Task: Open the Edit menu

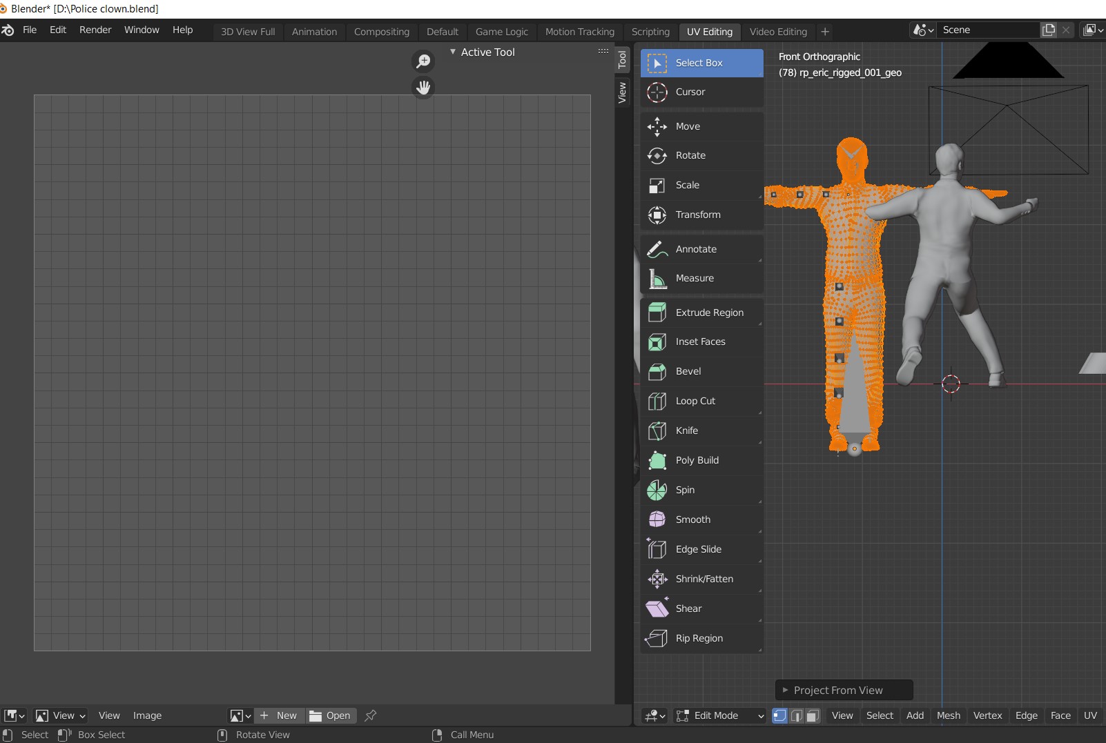Action: (58, 30)
